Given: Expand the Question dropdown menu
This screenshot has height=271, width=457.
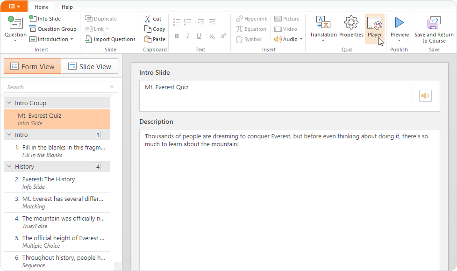Looking at the screenshot, I should point(15,41).
